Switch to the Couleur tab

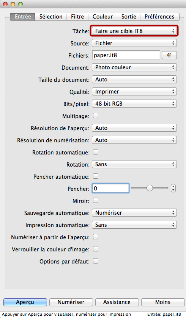tap(102, 17)
